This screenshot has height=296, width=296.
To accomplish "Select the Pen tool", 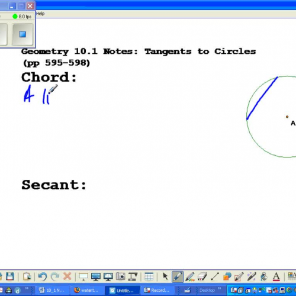I will (178, 276).
